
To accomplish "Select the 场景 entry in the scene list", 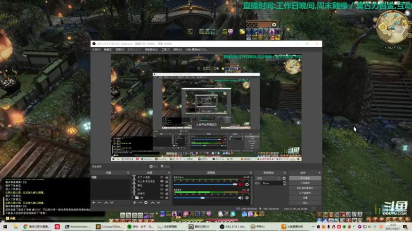I will (x=111, y=177).
